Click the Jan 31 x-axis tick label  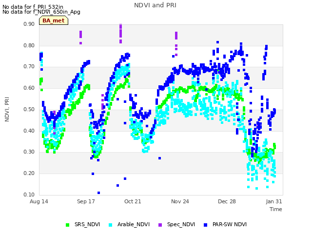click(x=274, y=201)
